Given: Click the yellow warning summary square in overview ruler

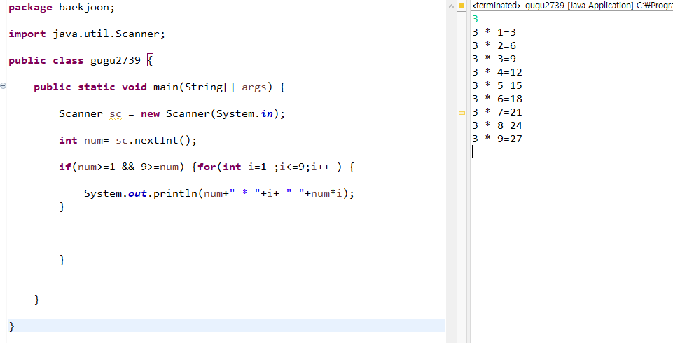Looking at the screenshot, I should (462, 6).
